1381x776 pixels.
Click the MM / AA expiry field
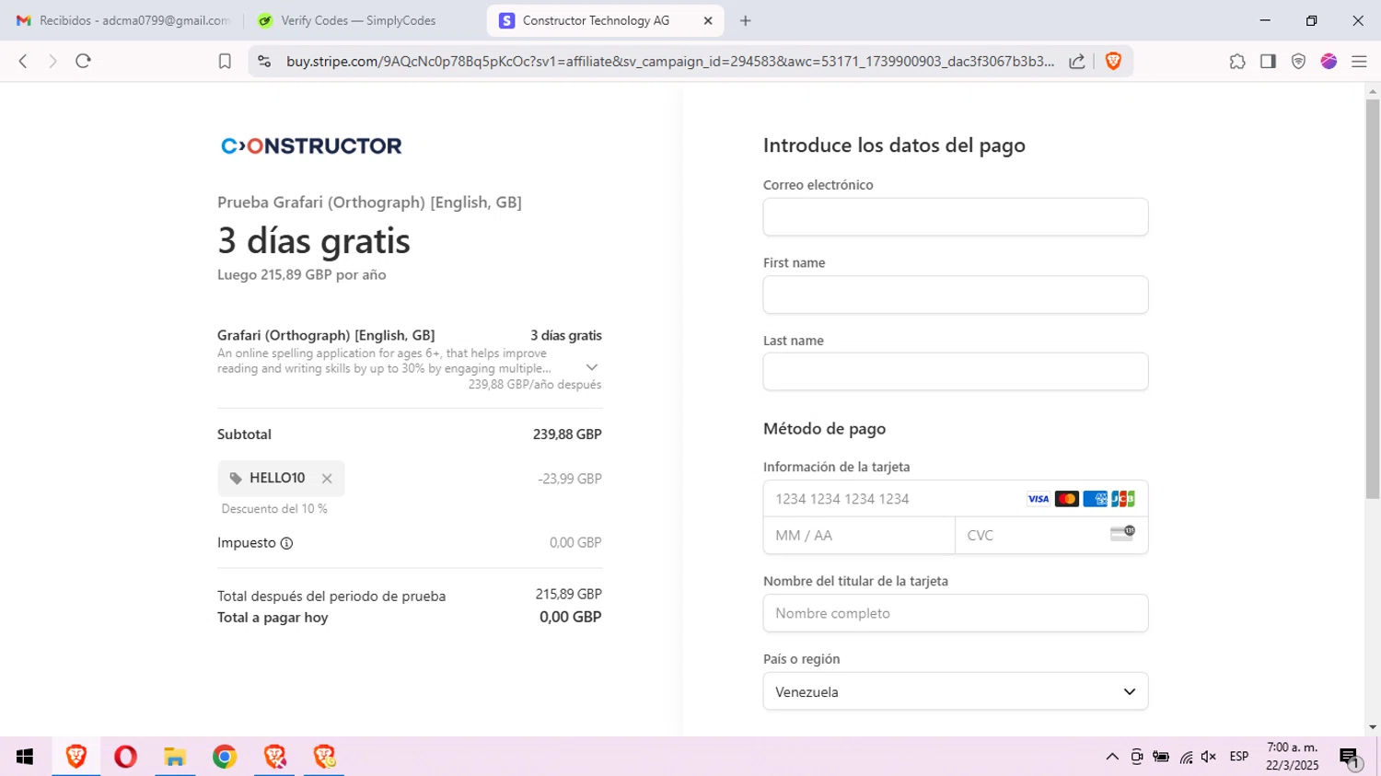(859, 536)
